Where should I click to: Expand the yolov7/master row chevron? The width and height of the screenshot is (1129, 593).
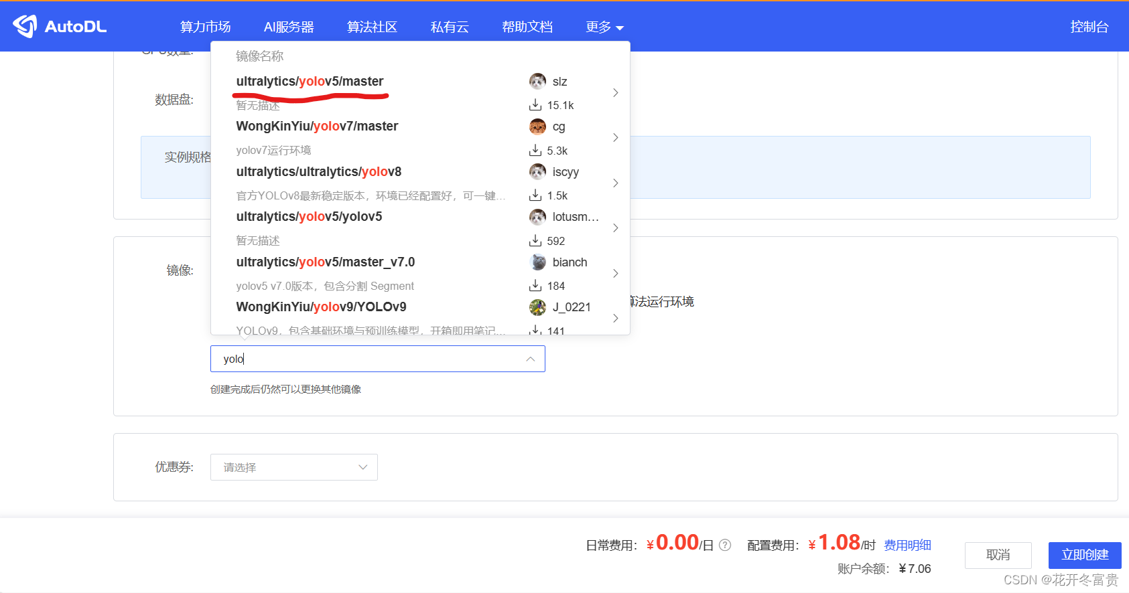coord(615,138)
